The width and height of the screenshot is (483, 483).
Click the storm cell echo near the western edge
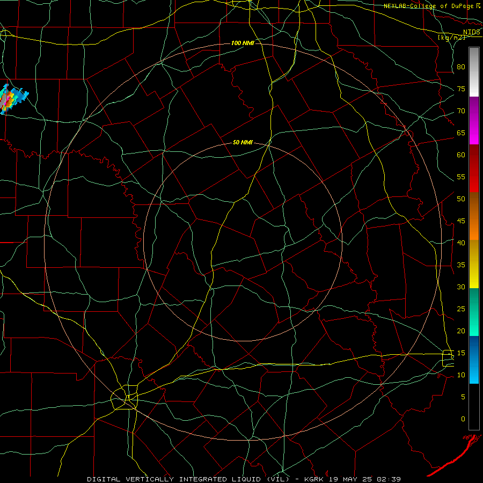[x=13, y=99]
